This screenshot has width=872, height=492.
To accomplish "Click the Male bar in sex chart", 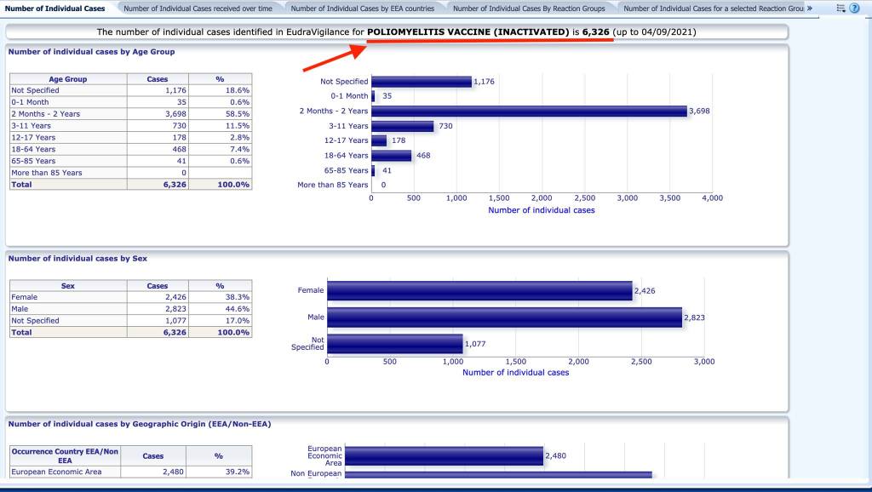I will pyautogui.click(x=504, y=318).
